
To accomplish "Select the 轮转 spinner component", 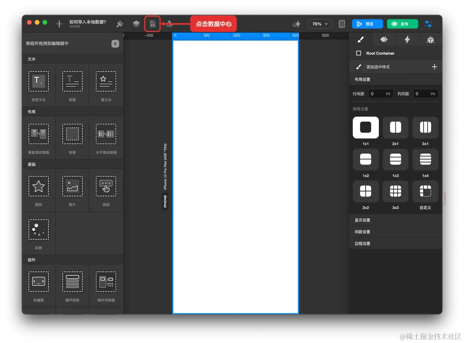I will [39, 233].
